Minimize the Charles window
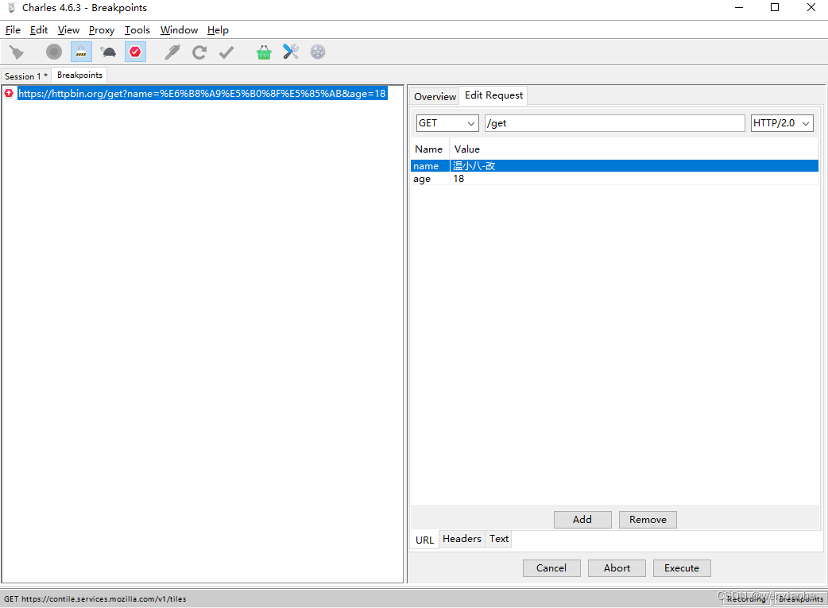 click(x=739, y=7)
